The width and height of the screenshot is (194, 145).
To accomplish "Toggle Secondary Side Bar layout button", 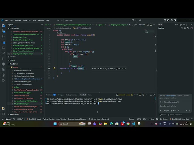I will tap(175, 20).
